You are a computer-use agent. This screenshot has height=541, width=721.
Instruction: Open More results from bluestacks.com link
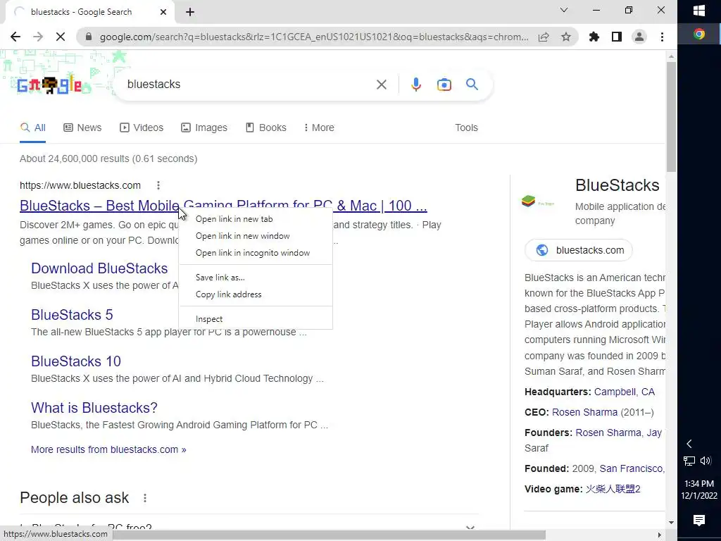pyautogui.click(x=108, y=449)
